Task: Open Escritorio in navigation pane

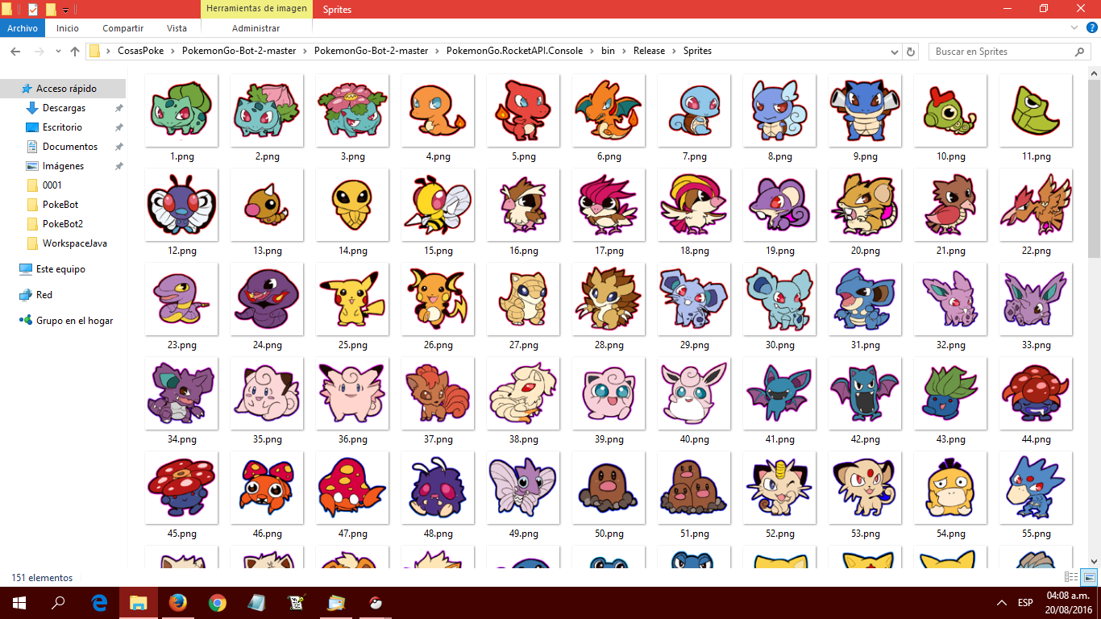Action: 63,127
